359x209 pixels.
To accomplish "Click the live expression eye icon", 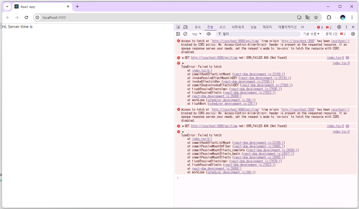I will click(x=209, y=34).
